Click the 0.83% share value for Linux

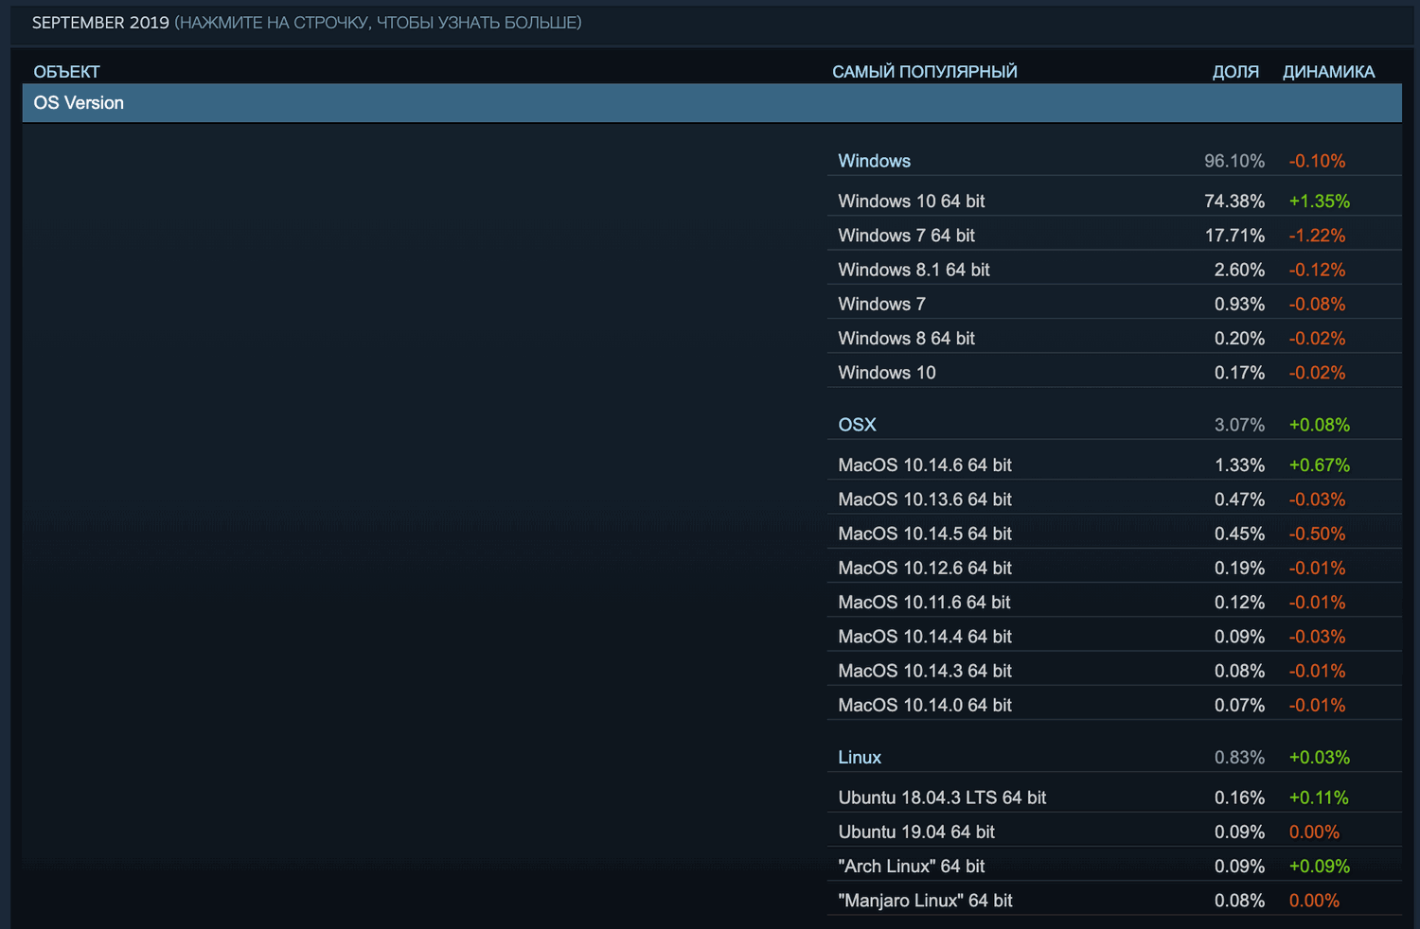tap(1239, 757)
